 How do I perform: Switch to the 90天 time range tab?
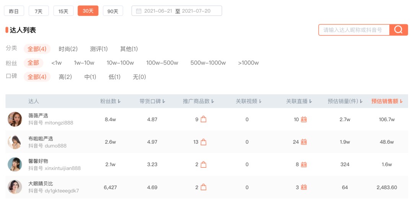[113, 11]
